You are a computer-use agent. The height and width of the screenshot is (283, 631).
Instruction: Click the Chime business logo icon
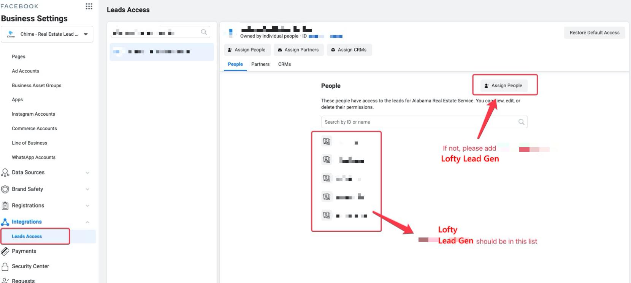pos(11,34)
